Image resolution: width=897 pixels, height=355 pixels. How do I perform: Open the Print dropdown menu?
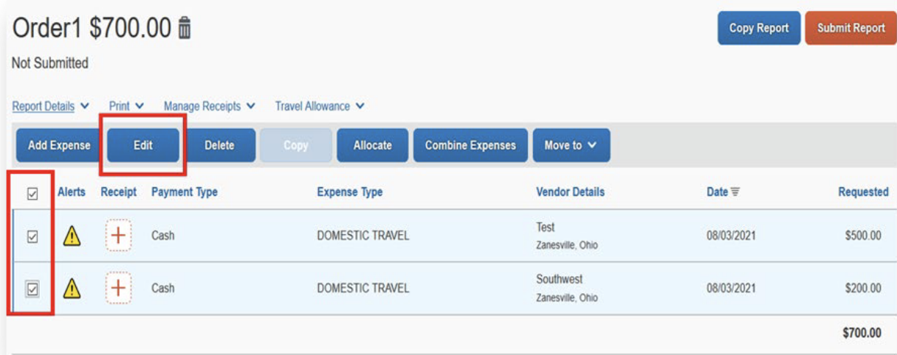[126, 107]
